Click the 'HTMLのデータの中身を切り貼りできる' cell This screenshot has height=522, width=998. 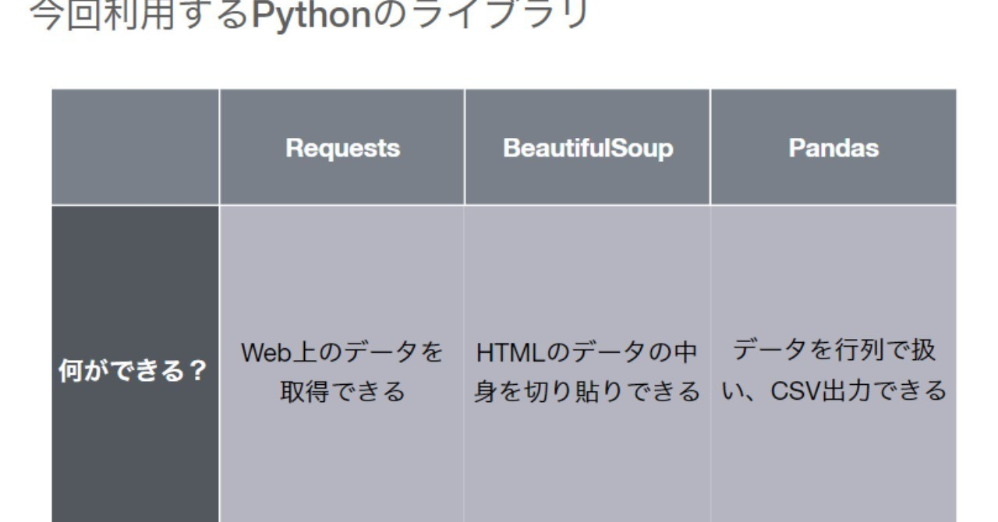point(588,364)
